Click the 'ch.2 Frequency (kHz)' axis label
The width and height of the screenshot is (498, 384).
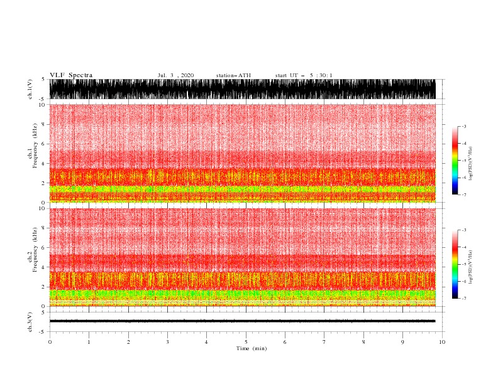coord(32,250)
